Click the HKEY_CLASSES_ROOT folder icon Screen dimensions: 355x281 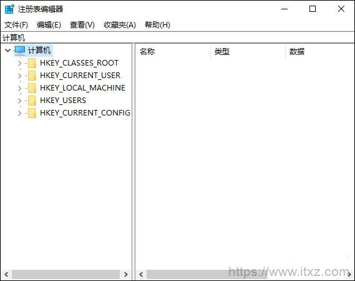(x=32, y=63)
